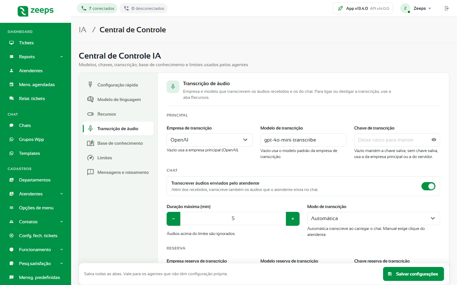Open the Tickets dashboard icon

coord(11,43)
